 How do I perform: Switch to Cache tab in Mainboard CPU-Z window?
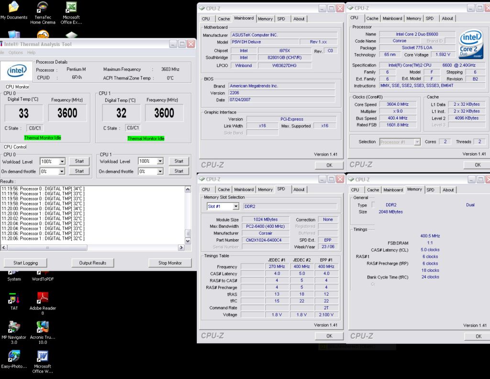[x=223, y=19]
